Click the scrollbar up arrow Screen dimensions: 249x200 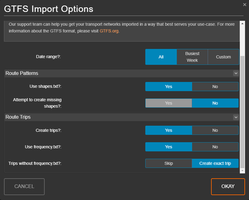tap(242, 24)
